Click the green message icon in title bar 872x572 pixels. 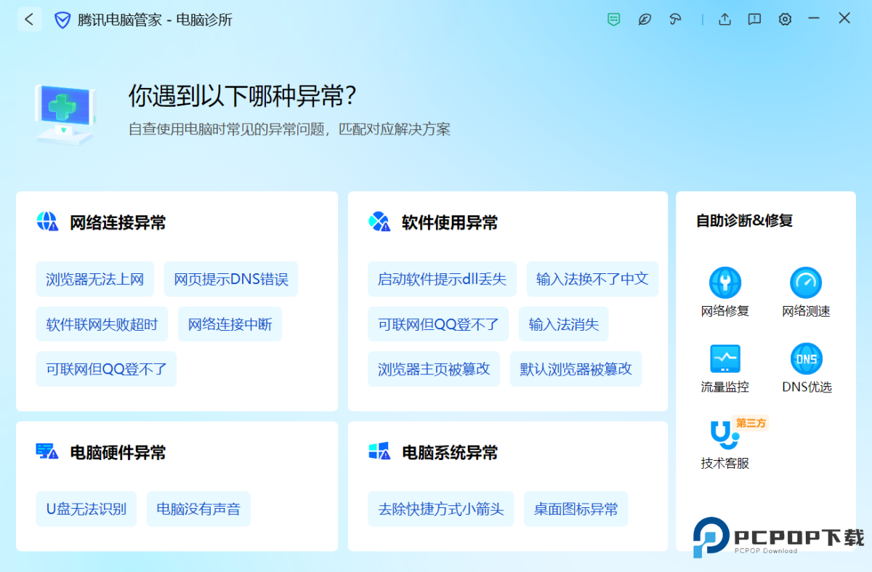pyautogui.click(x=614, y=20)
